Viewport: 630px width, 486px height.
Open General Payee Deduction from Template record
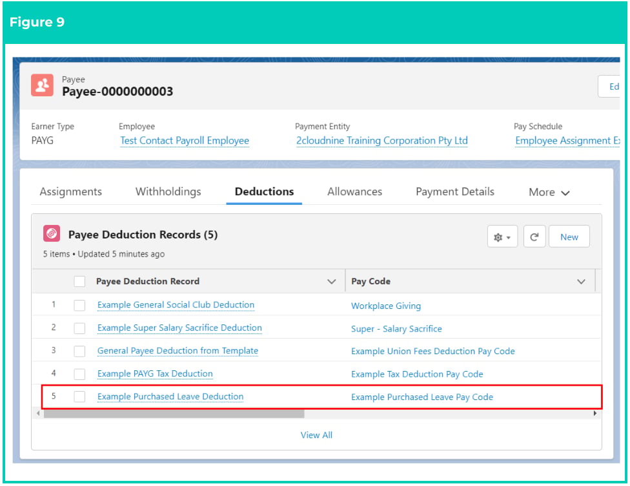[178, 351]
